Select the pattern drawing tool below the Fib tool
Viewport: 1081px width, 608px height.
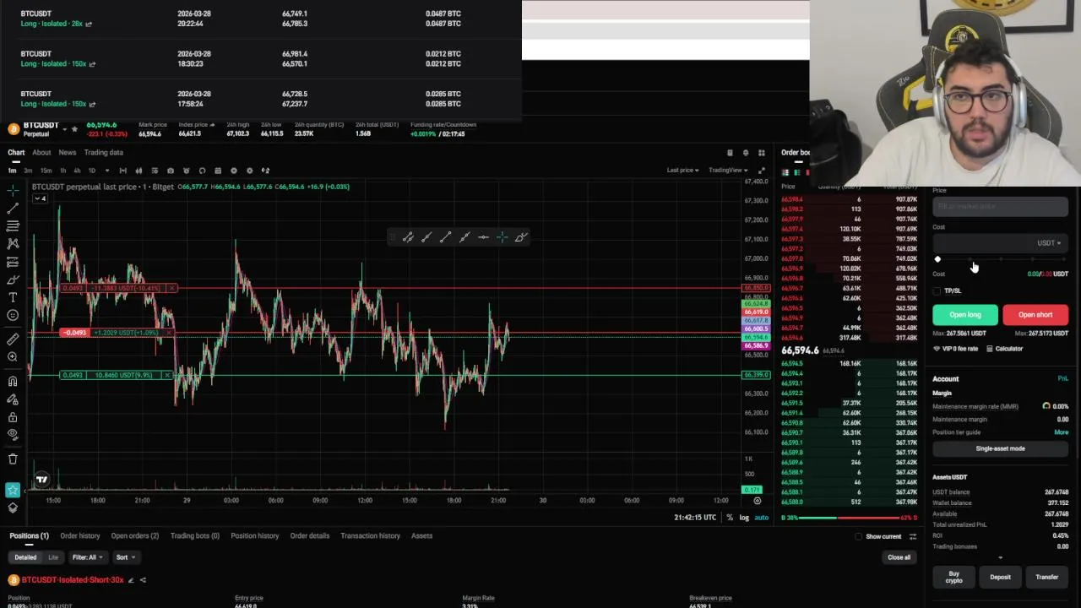click(x=13, y=243)
